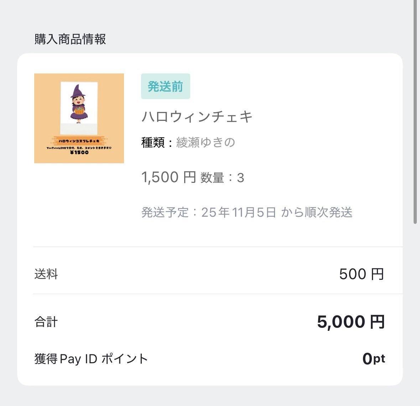The width and height of the screenshot is (420, 406).
Task: Click the witch illustration in the product image
Action: 79,104
